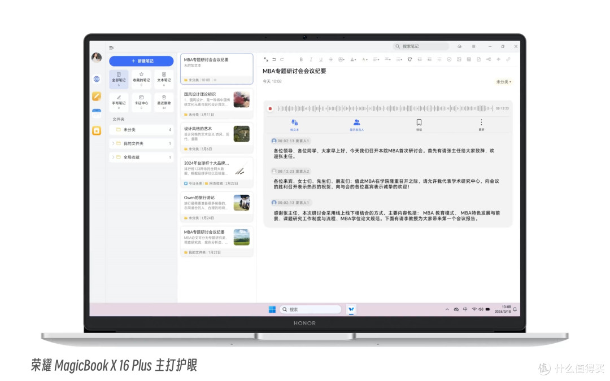610x381 pixels.
Task: Select the 收藏的笔记 favorites tab
Action: point(141,79)
